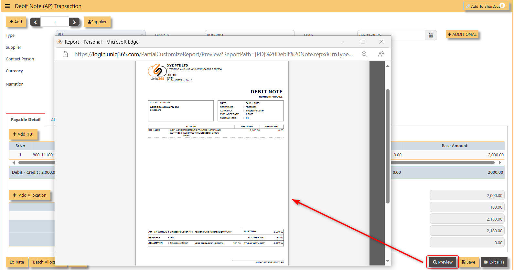
Task: Click the DEBIT NOTE report title
Action: 266,92
